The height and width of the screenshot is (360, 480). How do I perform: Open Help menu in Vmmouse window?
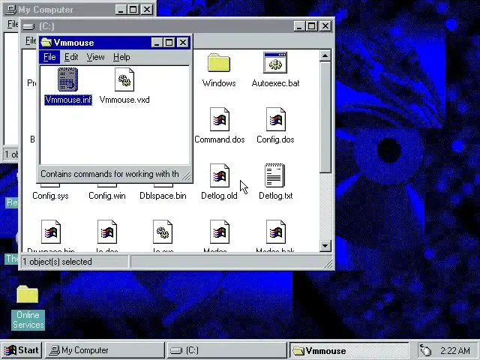click(121, 57)
